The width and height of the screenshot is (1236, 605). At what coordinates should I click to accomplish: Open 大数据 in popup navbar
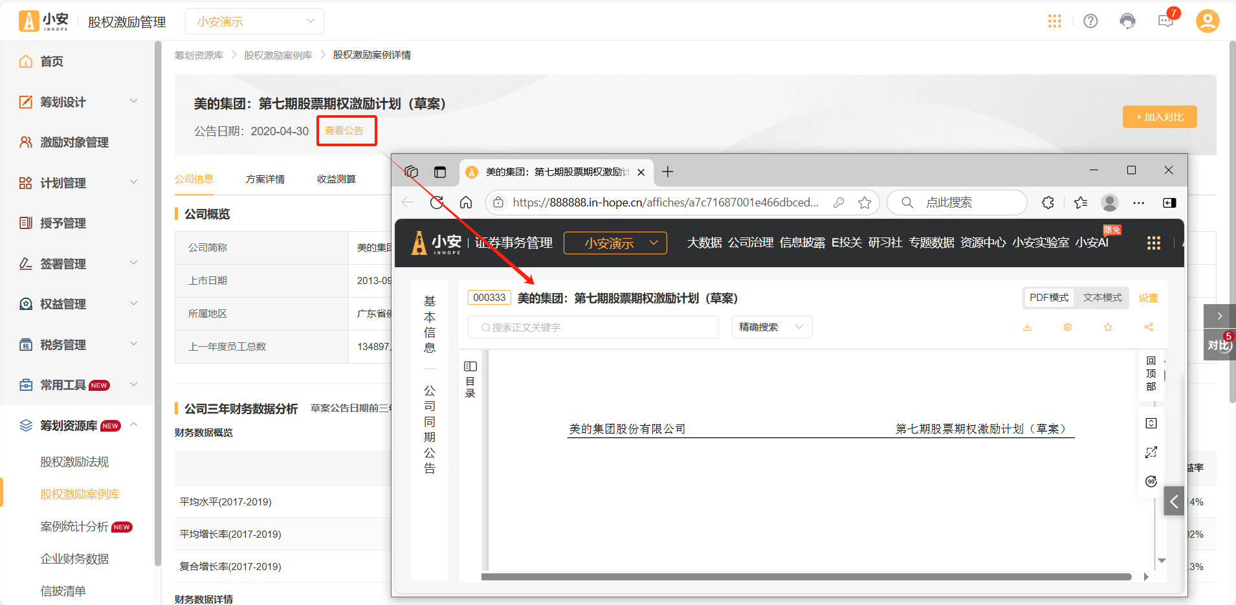click(704, 243)
